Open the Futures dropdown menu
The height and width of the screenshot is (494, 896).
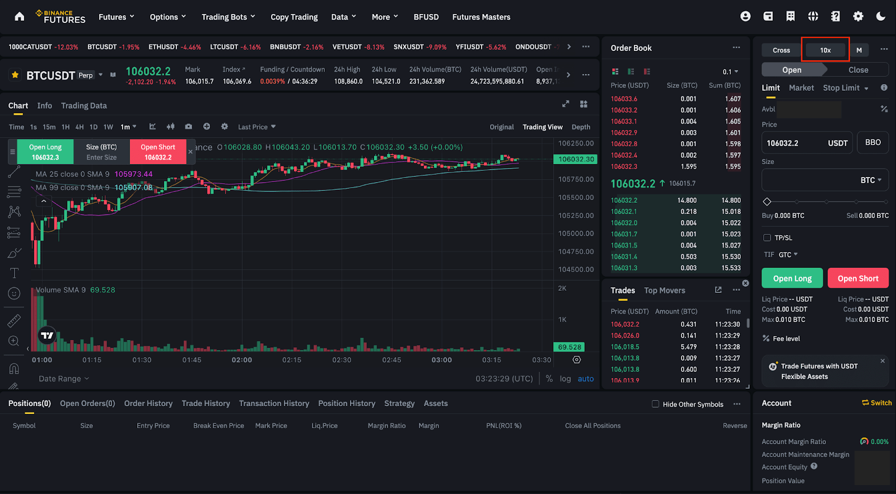pyautogui.click(x=116, y=17)
